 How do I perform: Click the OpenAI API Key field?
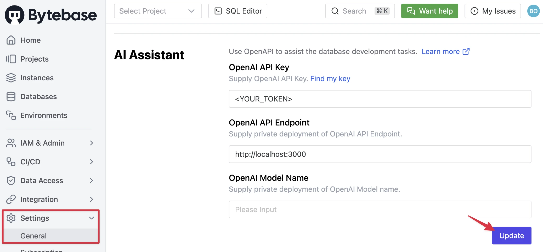tap(380, 99)
